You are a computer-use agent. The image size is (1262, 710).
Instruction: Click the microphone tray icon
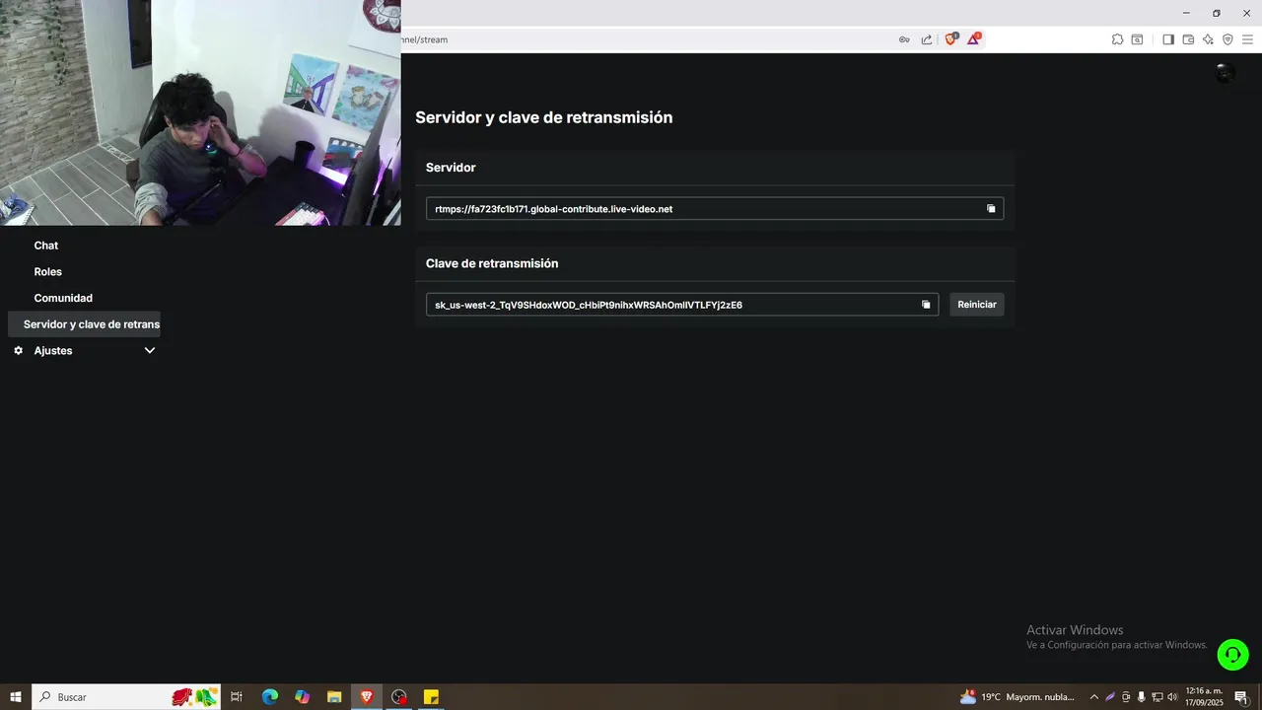click(1141, 697)
